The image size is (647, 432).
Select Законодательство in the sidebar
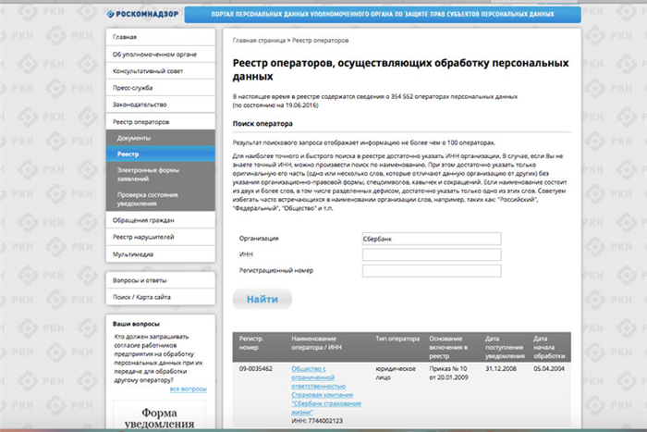161,105
